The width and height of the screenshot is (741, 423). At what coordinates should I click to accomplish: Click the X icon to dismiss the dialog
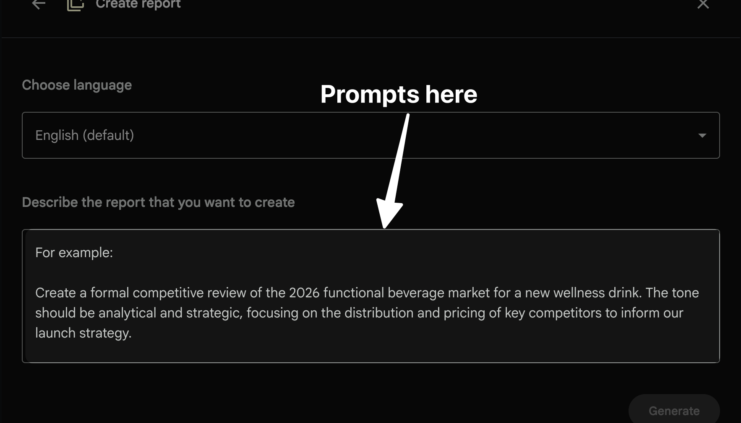[702, 5]
